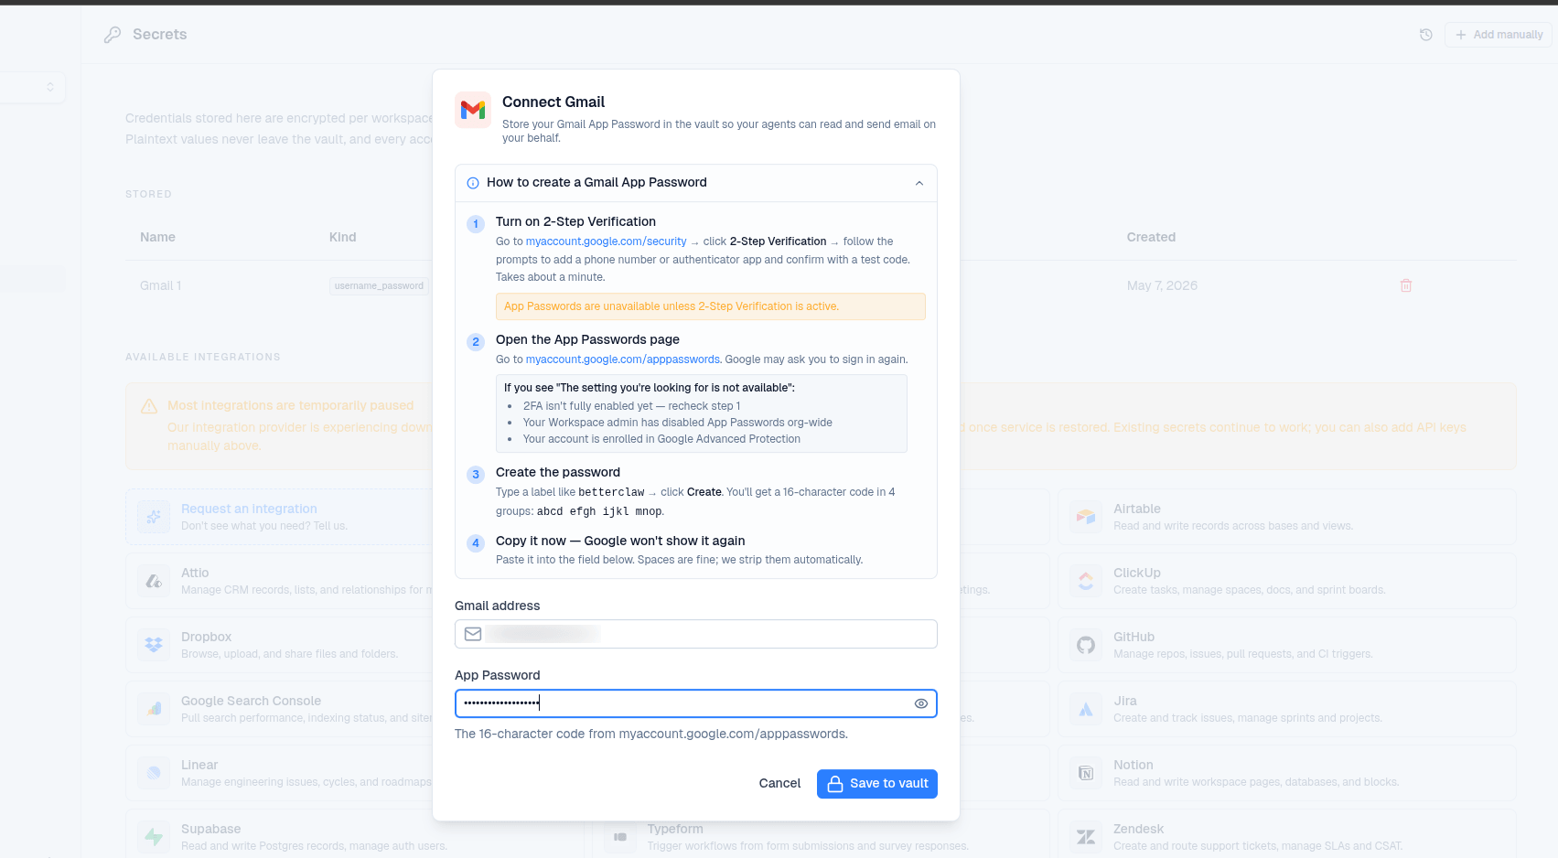Click the orange App Passwords unavailable warning
The image size is (1558, 858).
(711, 306)
